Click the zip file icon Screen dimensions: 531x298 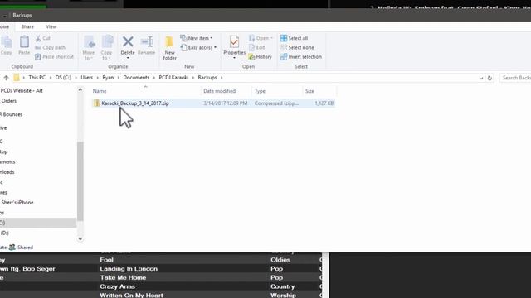click(96, 103)
